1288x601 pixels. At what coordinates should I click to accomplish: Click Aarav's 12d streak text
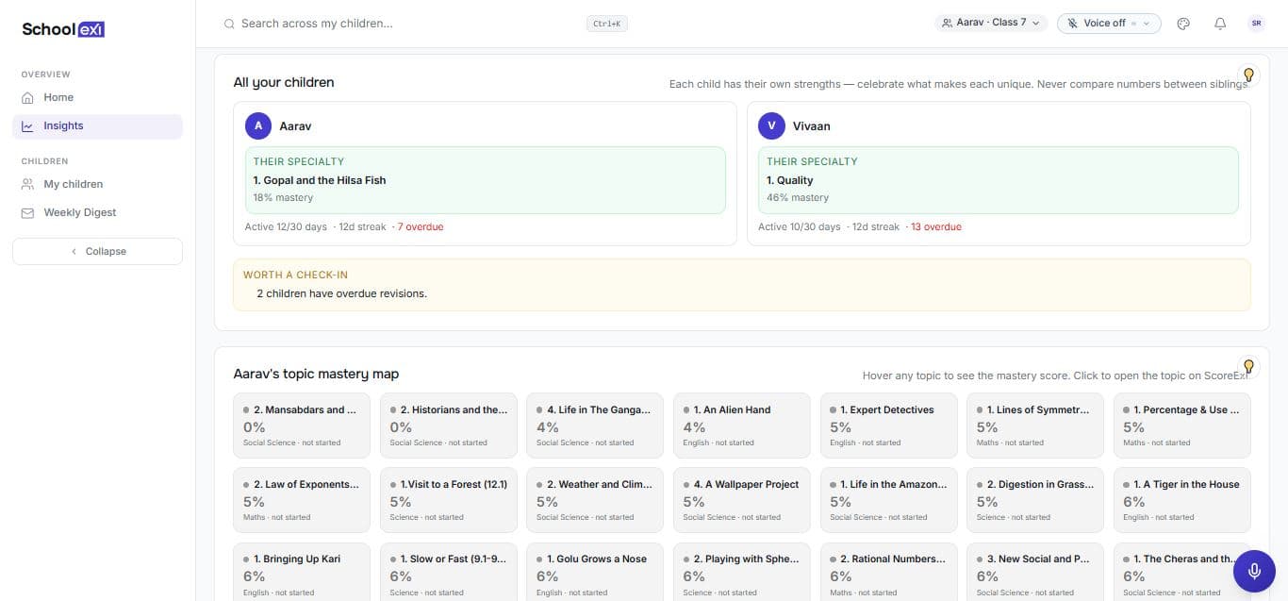click(x=363, y=227)
